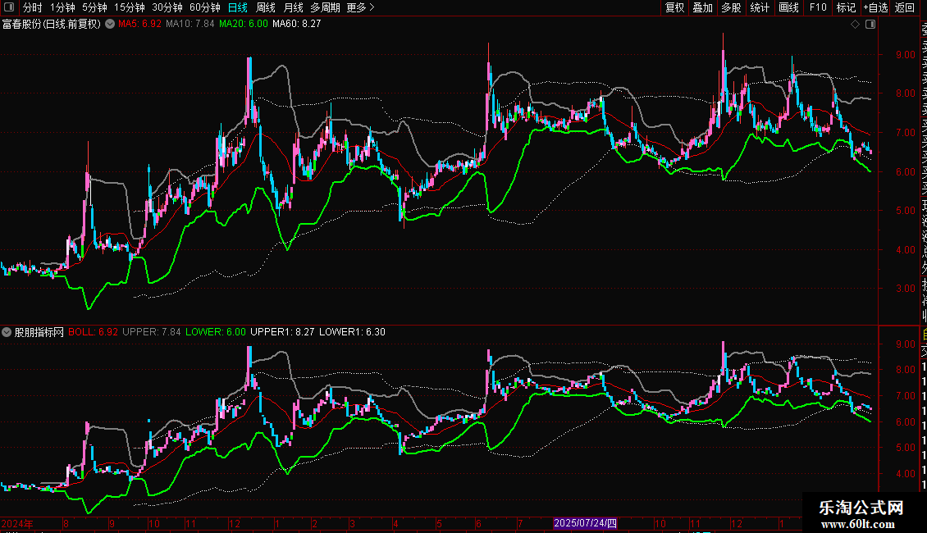Click the UPPER: 7.84 value
The width and height of the screenshot is (927, 533).
pos(151,332)
